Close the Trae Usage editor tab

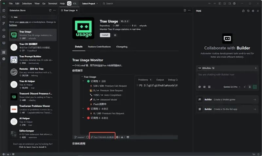click(77, 10)
